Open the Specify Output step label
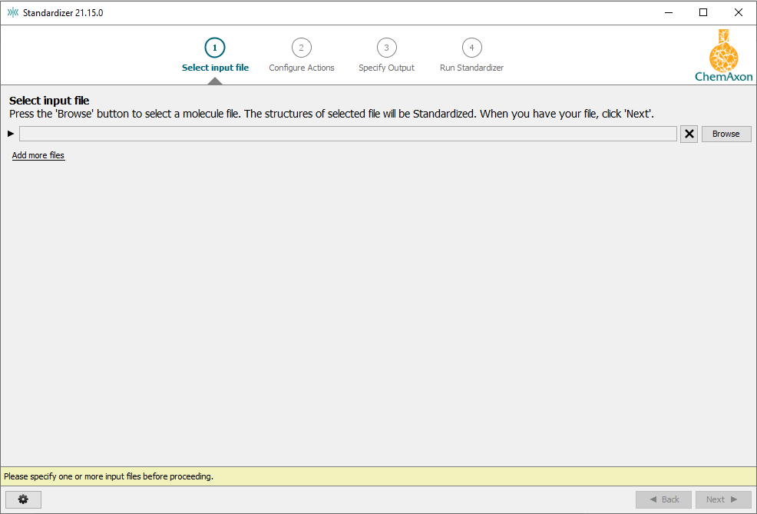Image resolution: width=757 pixels, height=514 pixels. click(x=386, y=68)
